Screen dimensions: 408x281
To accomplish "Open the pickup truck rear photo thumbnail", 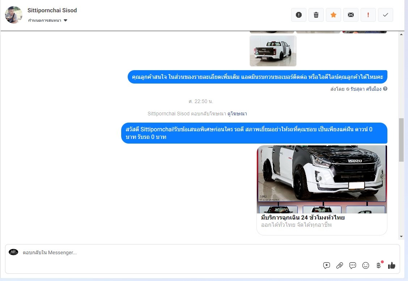I will pyautogui.click(x=273, y=51).
